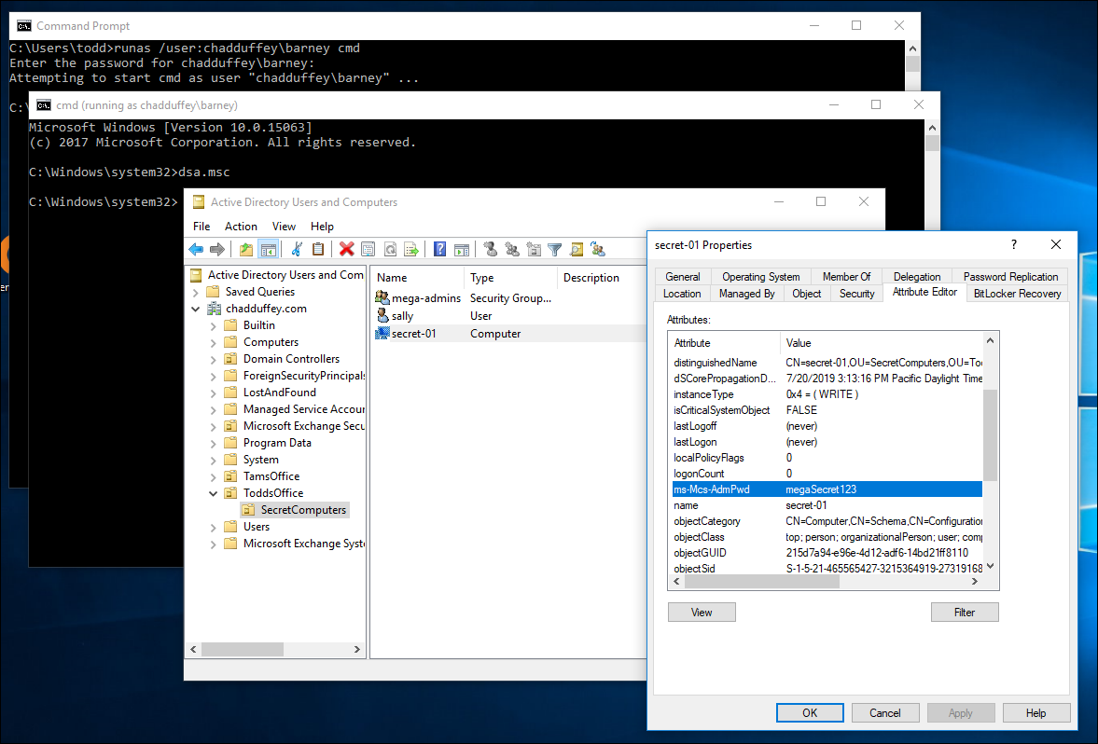Select the ms-Mcs-AdmPwd attribute row
This screenshot has width=1098, height=744.
click(827, 489)
